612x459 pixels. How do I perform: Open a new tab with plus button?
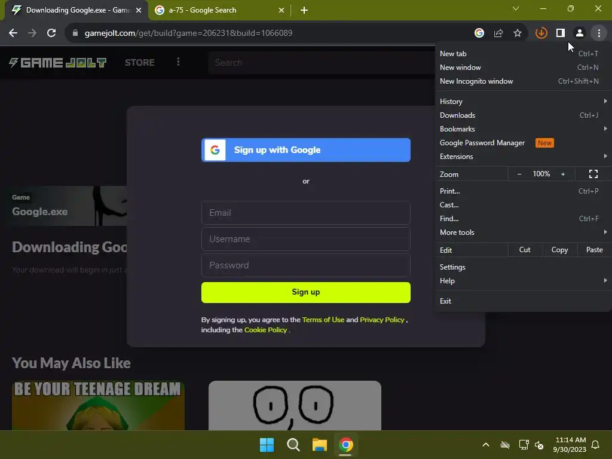point(304,10)
